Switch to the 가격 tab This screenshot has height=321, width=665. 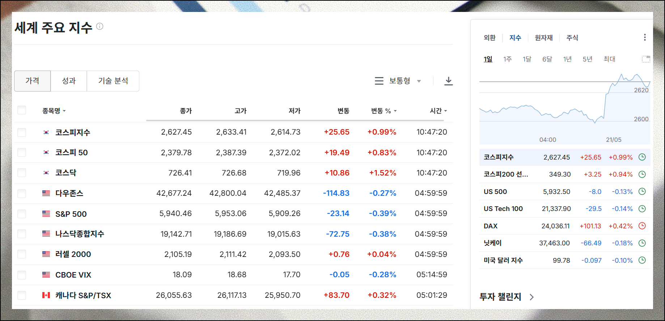(32, 81)
